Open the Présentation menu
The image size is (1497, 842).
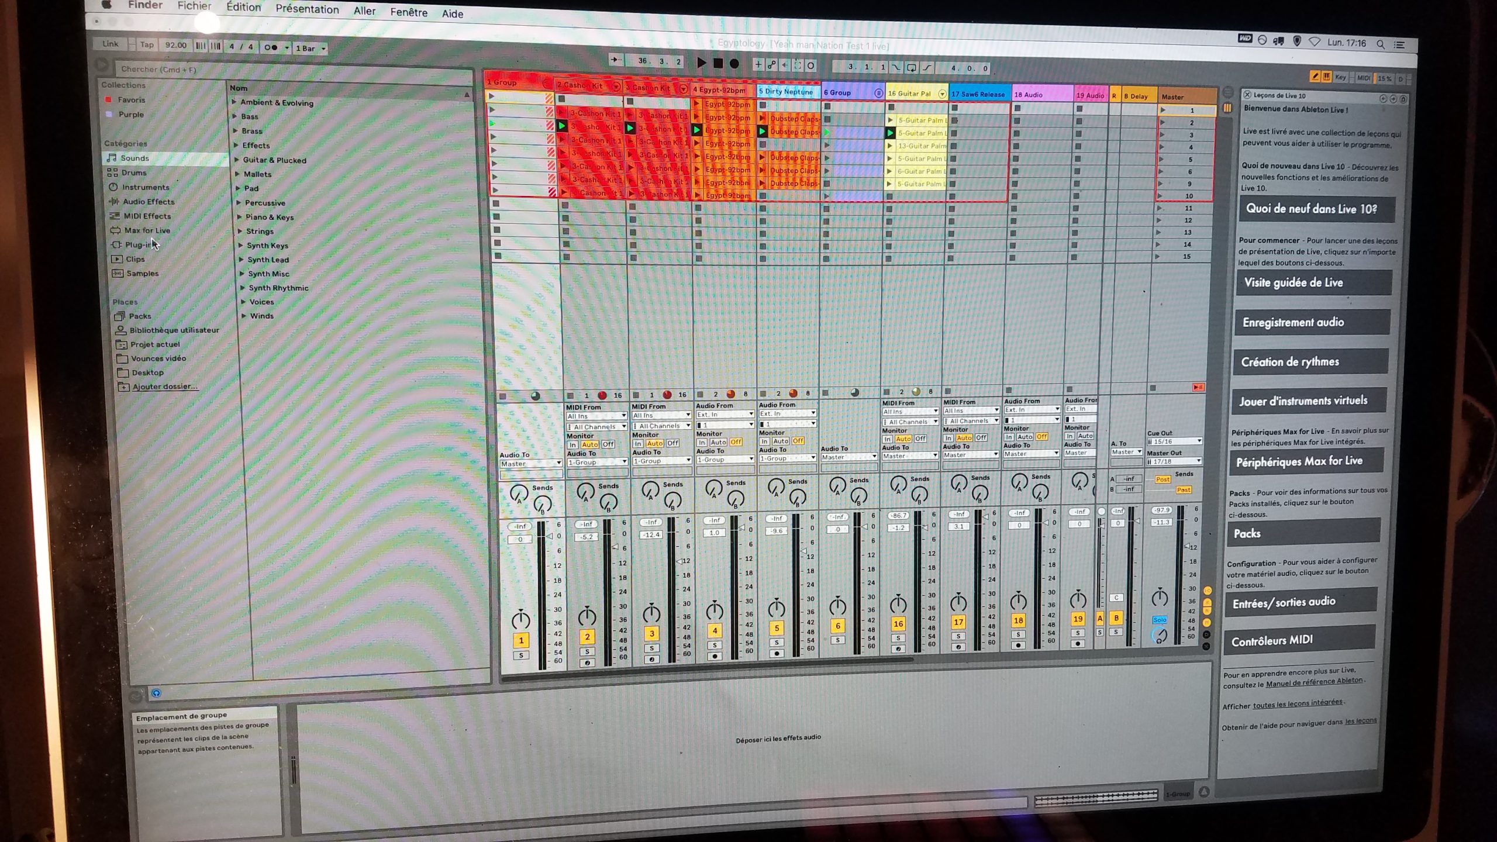point(307,9)
